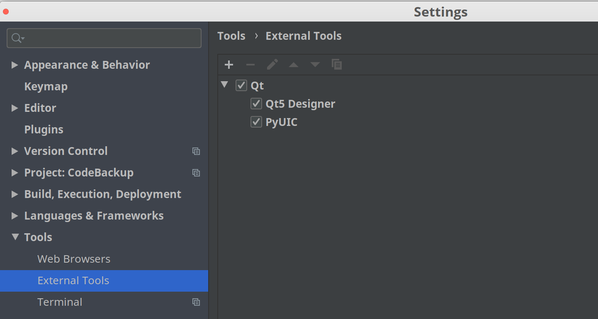The height and width of the screenshot is (319, 598).
Task: Open the Web Browsers settings
Action: (x=74, y=259)
